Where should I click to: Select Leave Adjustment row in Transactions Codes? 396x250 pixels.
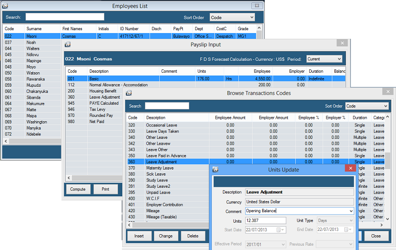[256, 162]
